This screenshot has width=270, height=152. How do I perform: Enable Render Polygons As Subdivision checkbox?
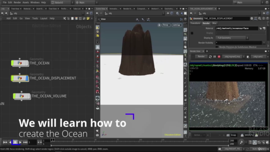click(x=217, y=47)
